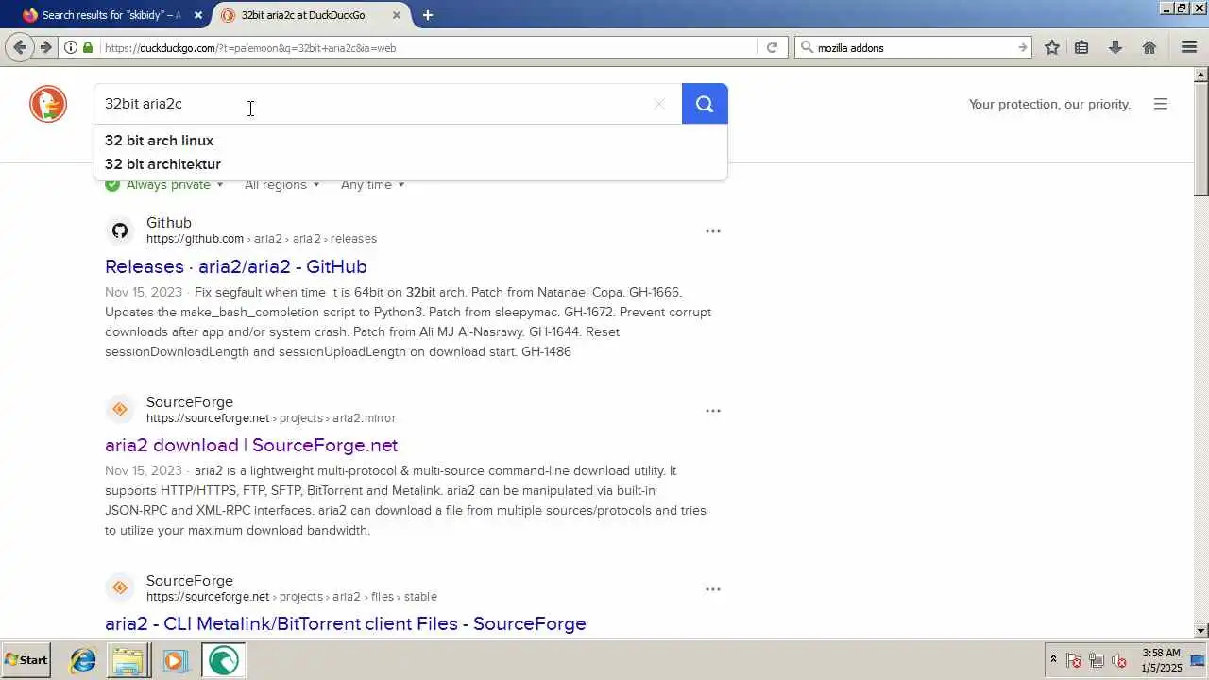Launch Internet Explorer from taskbar
Image resolution: width=1209 pixels, height=680 pixels.
[83, 660]
